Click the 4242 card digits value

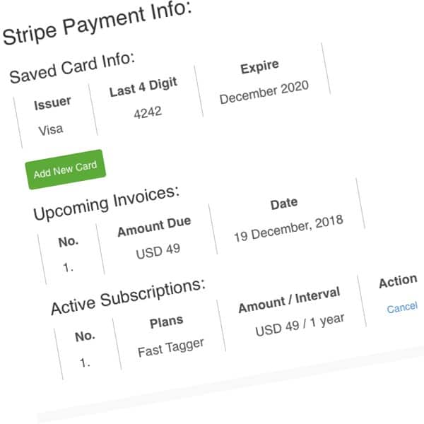tap(148, 112)
